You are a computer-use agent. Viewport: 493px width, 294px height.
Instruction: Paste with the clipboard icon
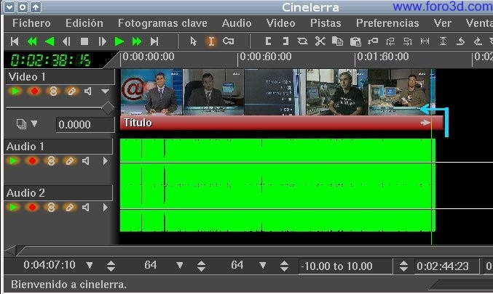pyautogui.click(x=355, y=41)
